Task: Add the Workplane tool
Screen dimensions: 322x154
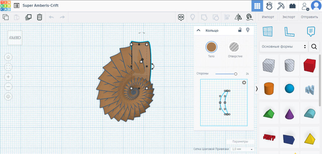Action: (x=268, y=32)
